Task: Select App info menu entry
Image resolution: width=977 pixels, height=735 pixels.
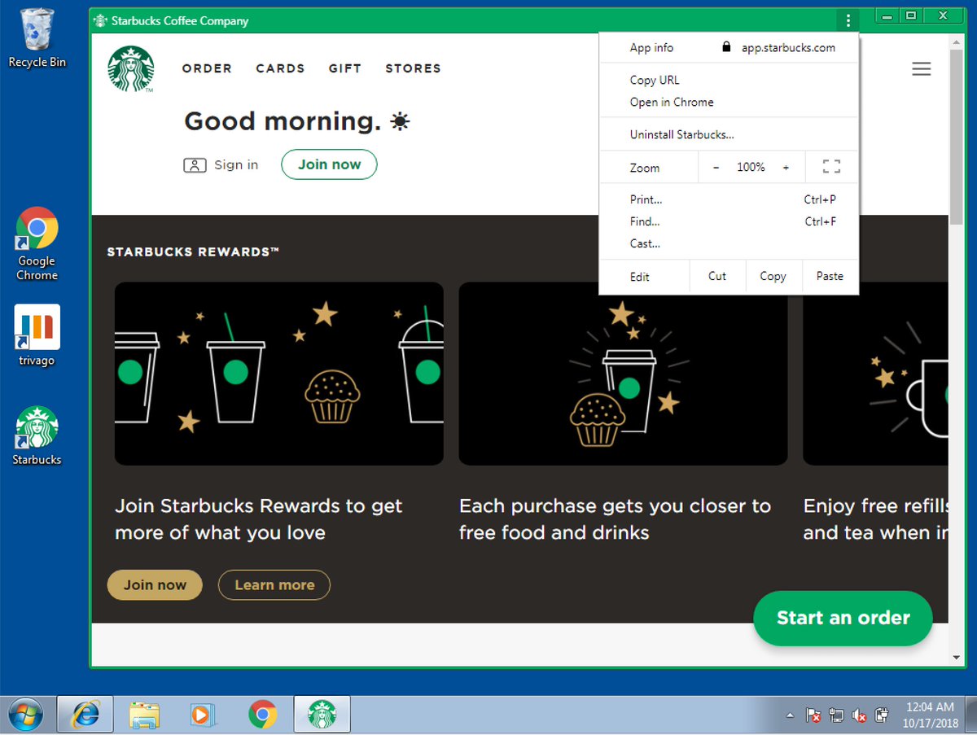Action: coord(651,47)
